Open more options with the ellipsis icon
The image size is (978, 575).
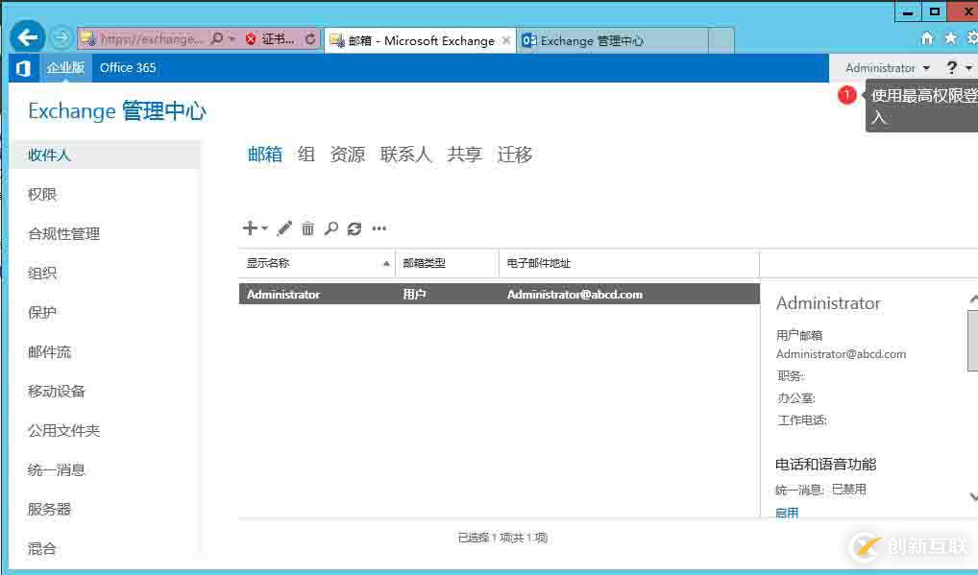[379, 228]
